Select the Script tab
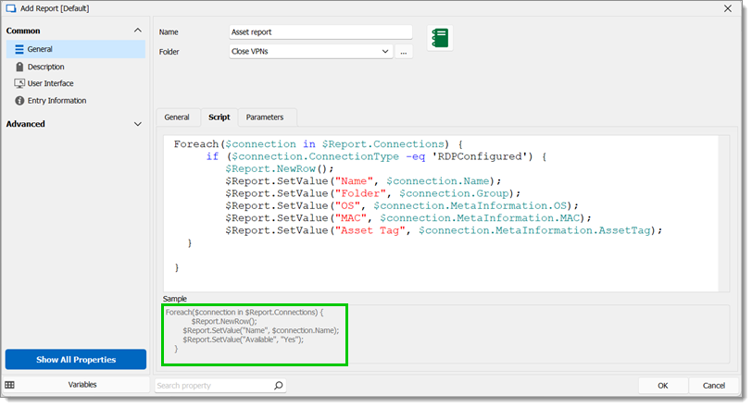752x407 pixels. click(219, 117)
